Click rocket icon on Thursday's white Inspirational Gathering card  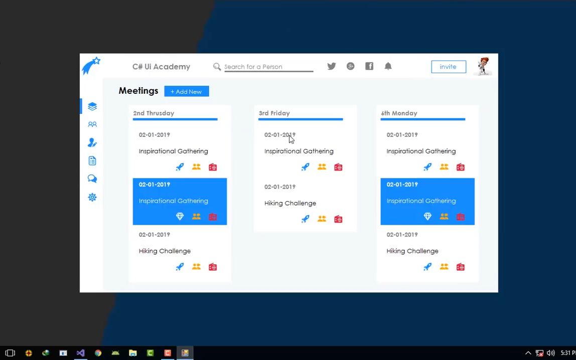coord(180,167)
